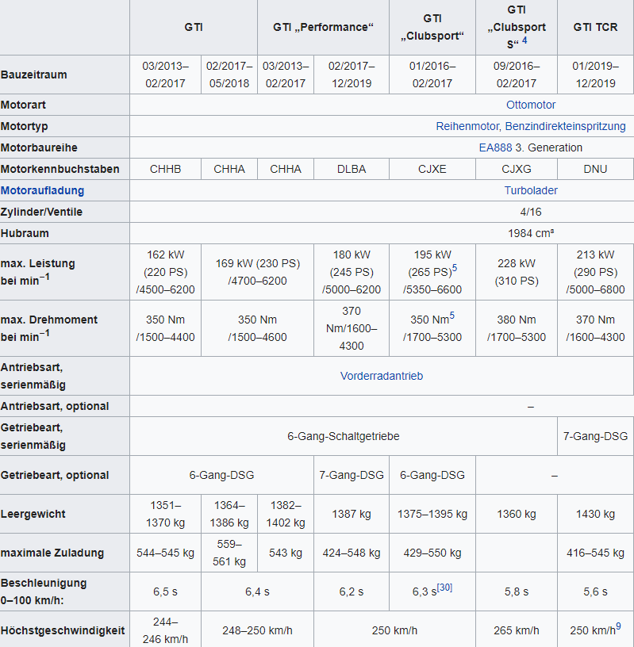Click the 244–246 km/h top speed cell
The width and height of the screenshot is (634, 647).
click(165, 630)
